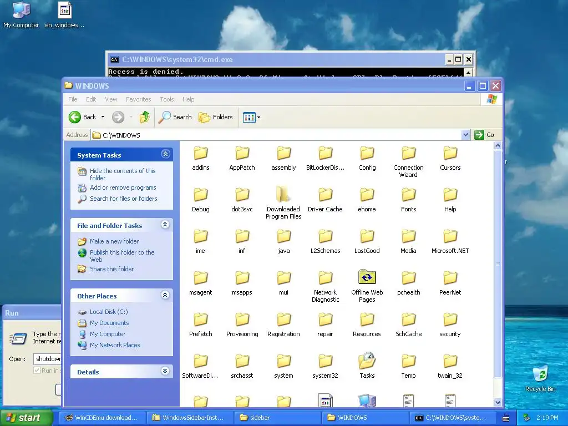Click the down arrow of folder scrollbar
The width and height of the screenshot is (568, 426).
[498, 403]
